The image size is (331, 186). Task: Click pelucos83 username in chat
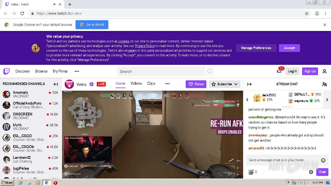click(x=256, y=148)
